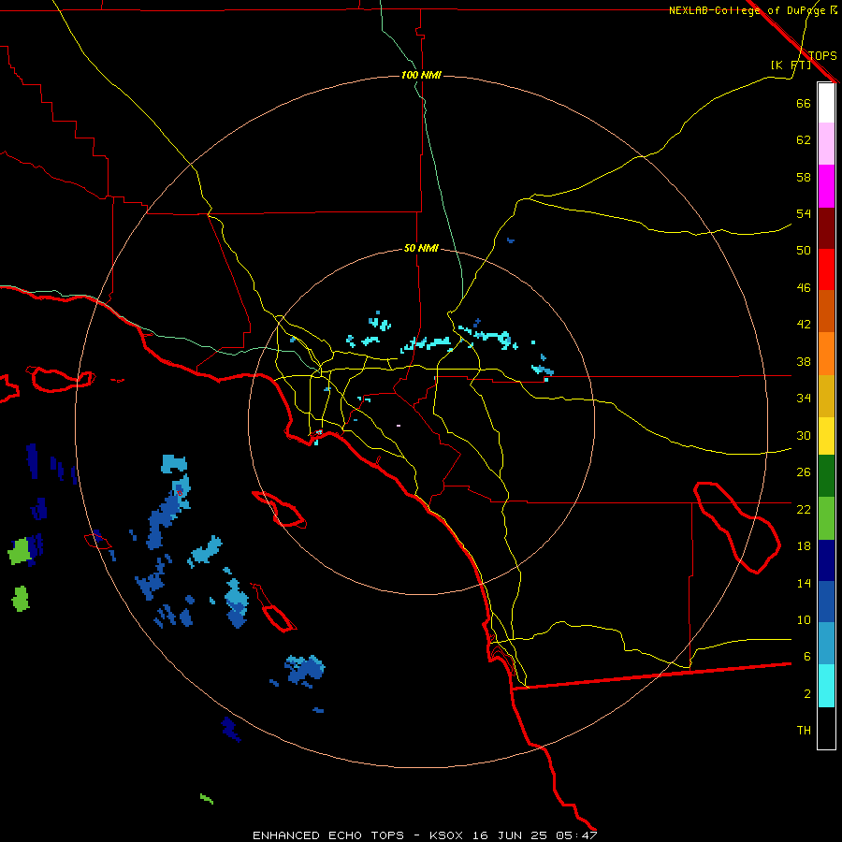This screenshot has height=842, width=842.
Task: Select the "58" legend value
Action: click(x=804, y=177)
